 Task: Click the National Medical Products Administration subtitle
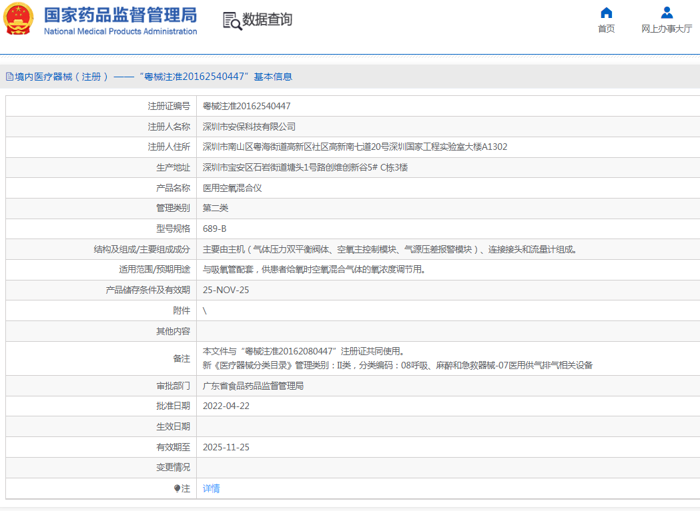click(x=120, y=31)
